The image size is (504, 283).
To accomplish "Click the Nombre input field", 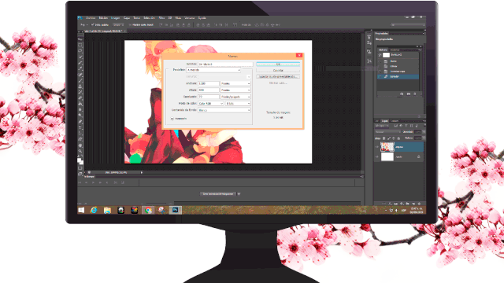I will (x=225, y=64).
